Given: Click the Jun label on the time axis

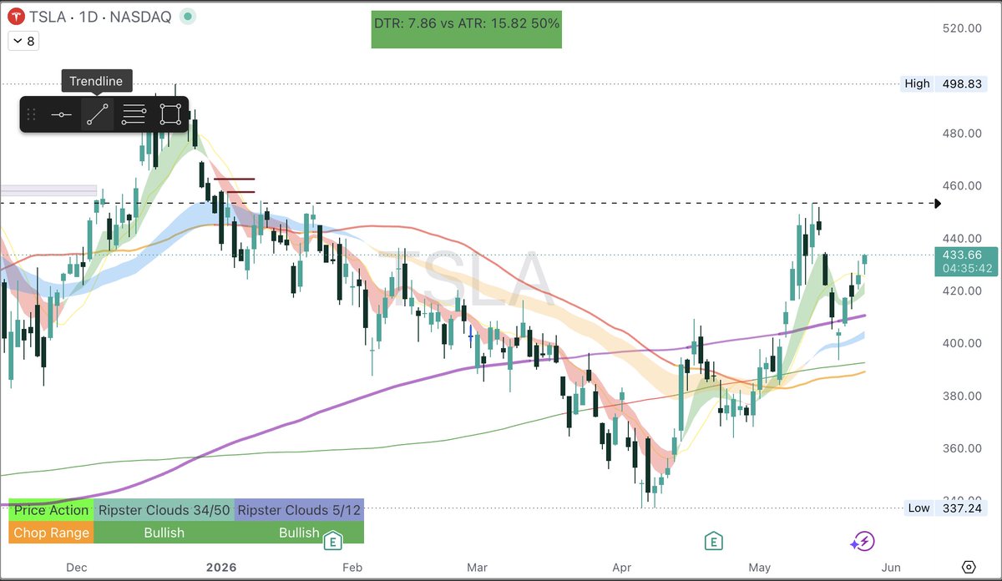Looking at the screenshot, I should (x=890, y=568).
